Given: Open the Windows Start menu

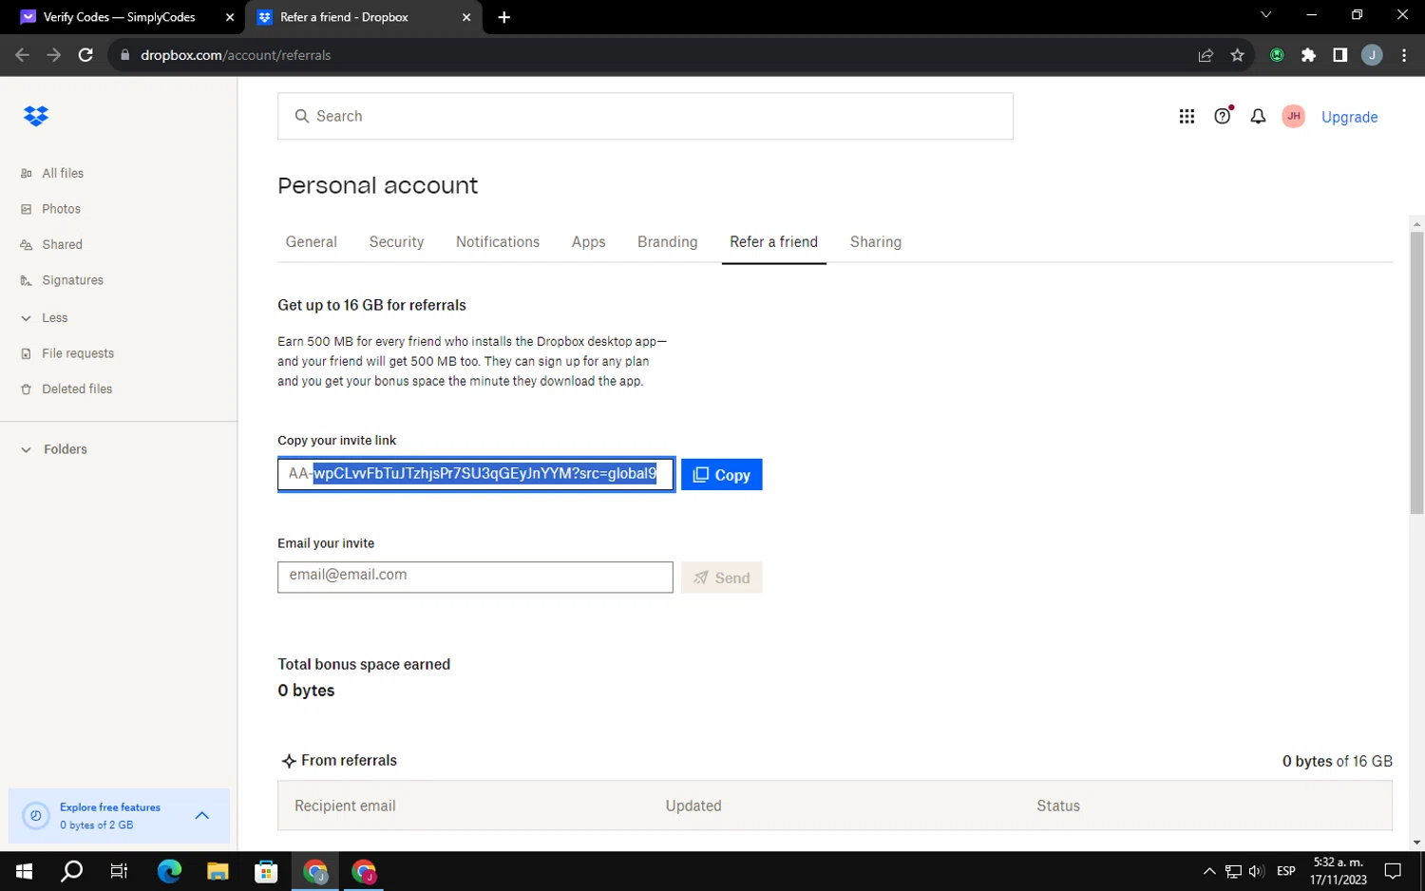Looking at the screenshot, I should click(24, 871).
